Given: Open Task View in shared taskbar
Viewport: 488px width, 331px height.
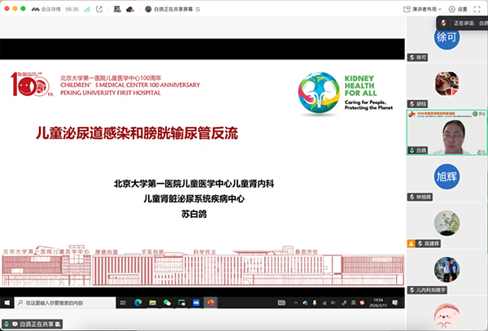Looking at the screenshot, I should 123,303.
